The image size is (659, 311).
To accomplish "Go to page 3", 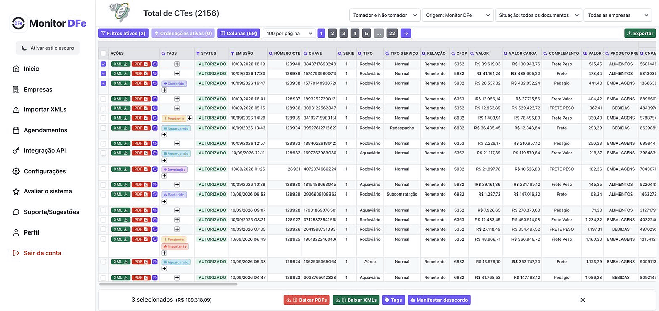I will tap(344, 33).
